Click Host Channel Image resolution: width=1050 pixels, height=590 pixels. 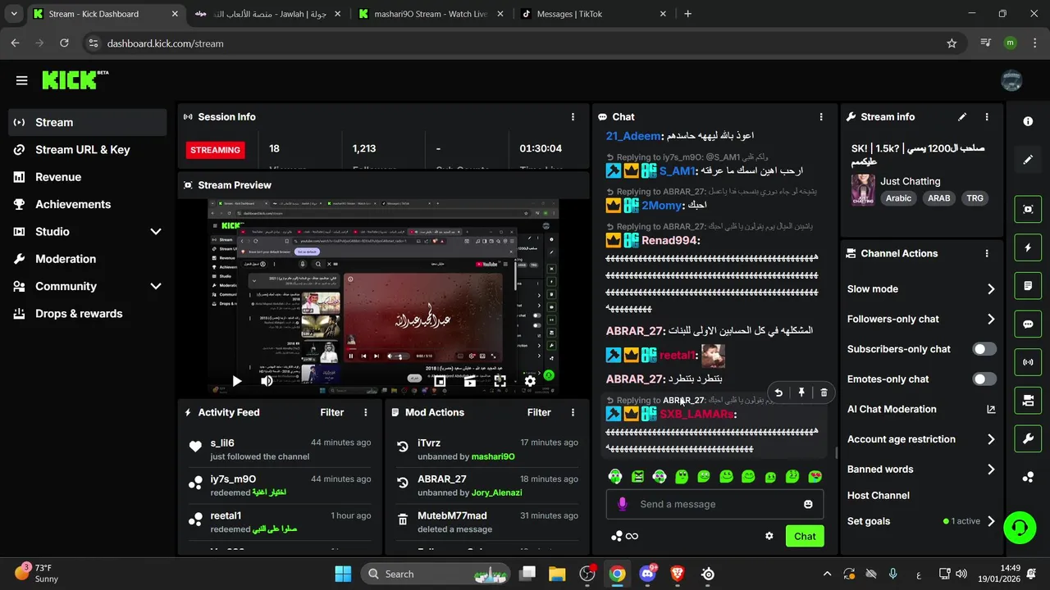click(x=879, y=496)
